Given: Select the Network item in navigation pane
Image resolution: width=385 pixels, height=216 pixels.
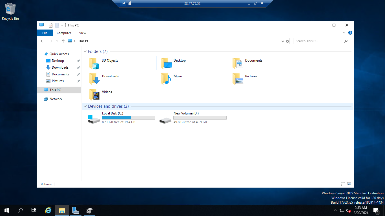Looking at the screenshot, I should 56,99.
